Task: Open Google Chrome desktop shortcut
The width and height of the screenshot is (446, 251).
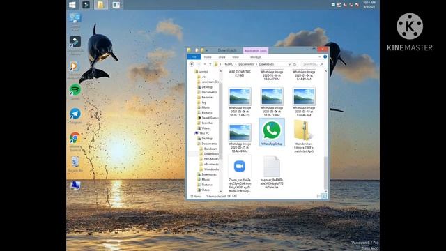Action: click(75, 141)
